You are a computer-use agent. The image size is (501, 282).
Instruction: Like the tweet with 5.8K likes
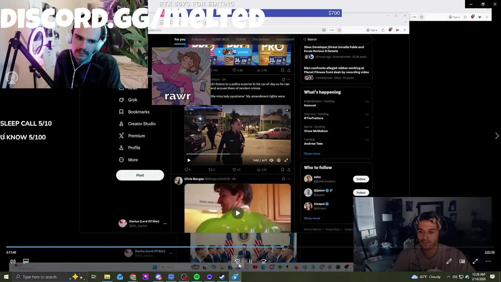pos(238,70)
